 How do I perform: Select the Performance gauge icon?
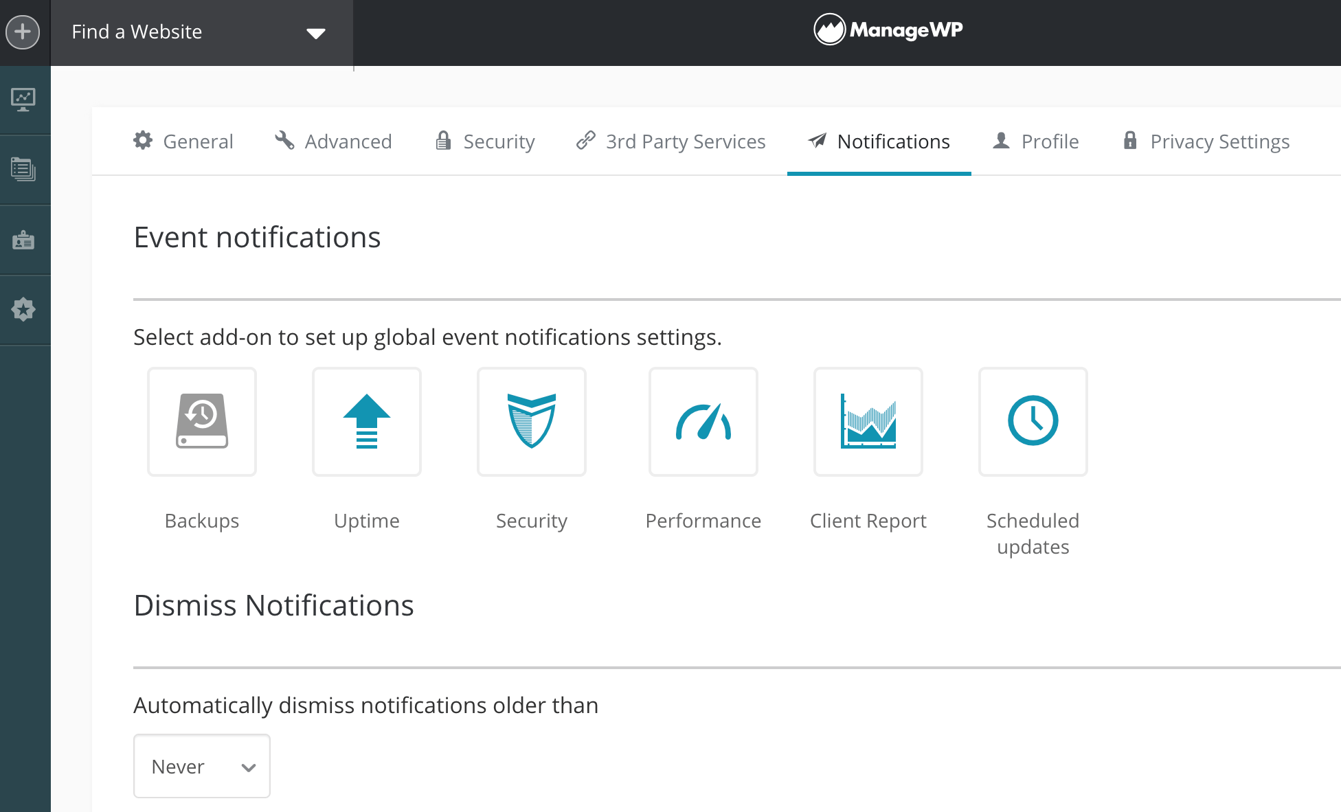703,421
